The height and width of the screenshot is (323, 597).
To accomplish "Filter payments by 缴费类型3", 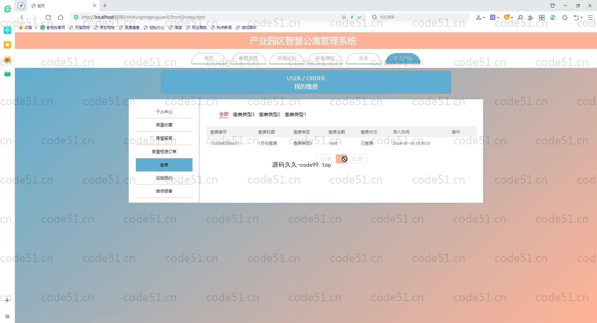I will (x=243, y=115).
